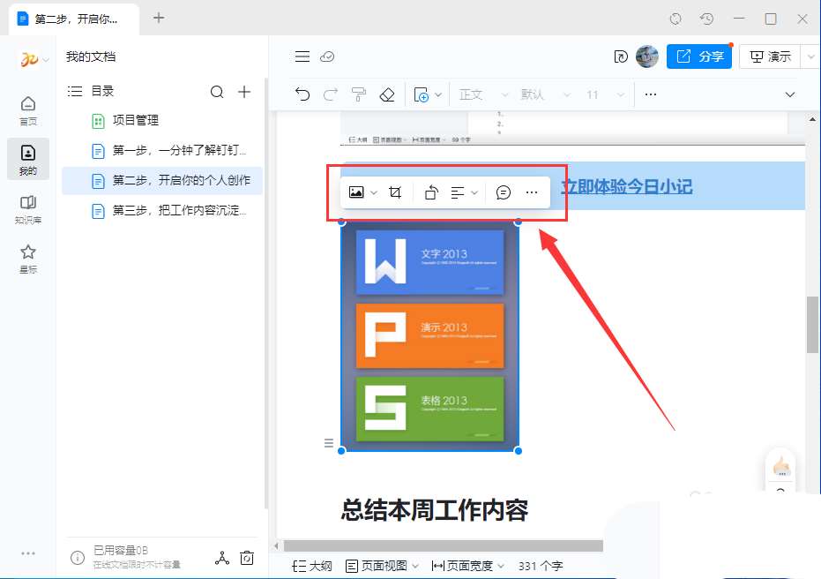Toggle the 大纲 outline panel

coord(312,566)
